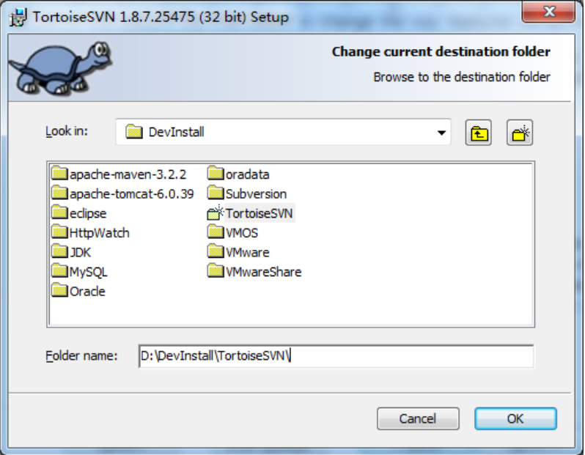This screenshot has width=585, height=455.
Task: Select the apache-tomcat-6.0.39 folder icon
Action: click(x=59, y=193)
